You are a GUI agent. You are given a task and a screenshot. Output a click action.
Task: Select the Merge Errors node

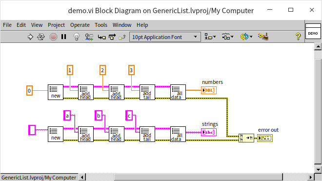coord(246,138)
